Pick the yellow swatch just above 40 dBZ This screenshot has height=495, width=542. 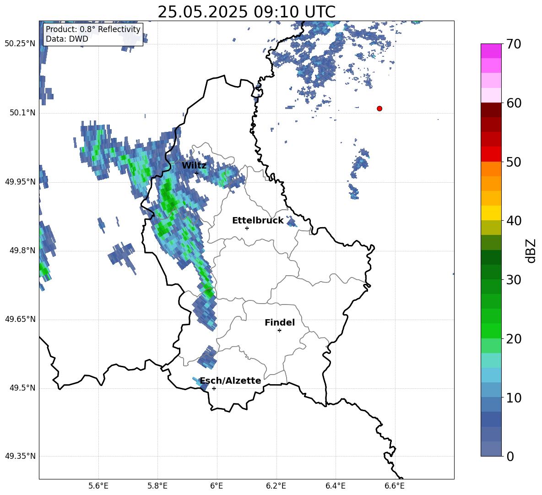[x=491, y=213]
